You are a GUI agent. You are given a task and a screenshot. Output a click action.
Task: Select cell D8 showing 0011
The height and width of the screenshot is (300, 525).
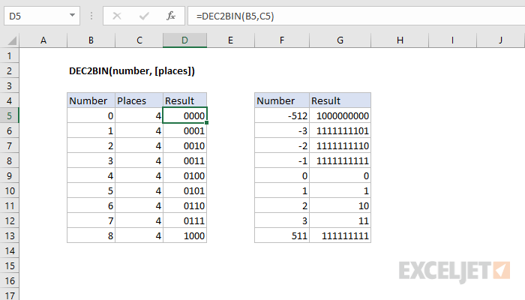(x=184, y=160)
